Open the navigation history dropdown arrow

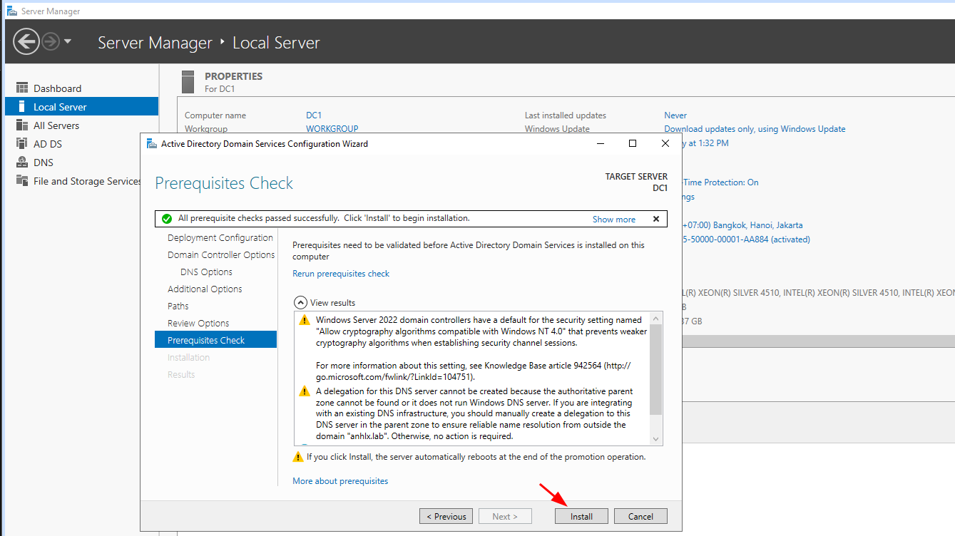(68, 41)
